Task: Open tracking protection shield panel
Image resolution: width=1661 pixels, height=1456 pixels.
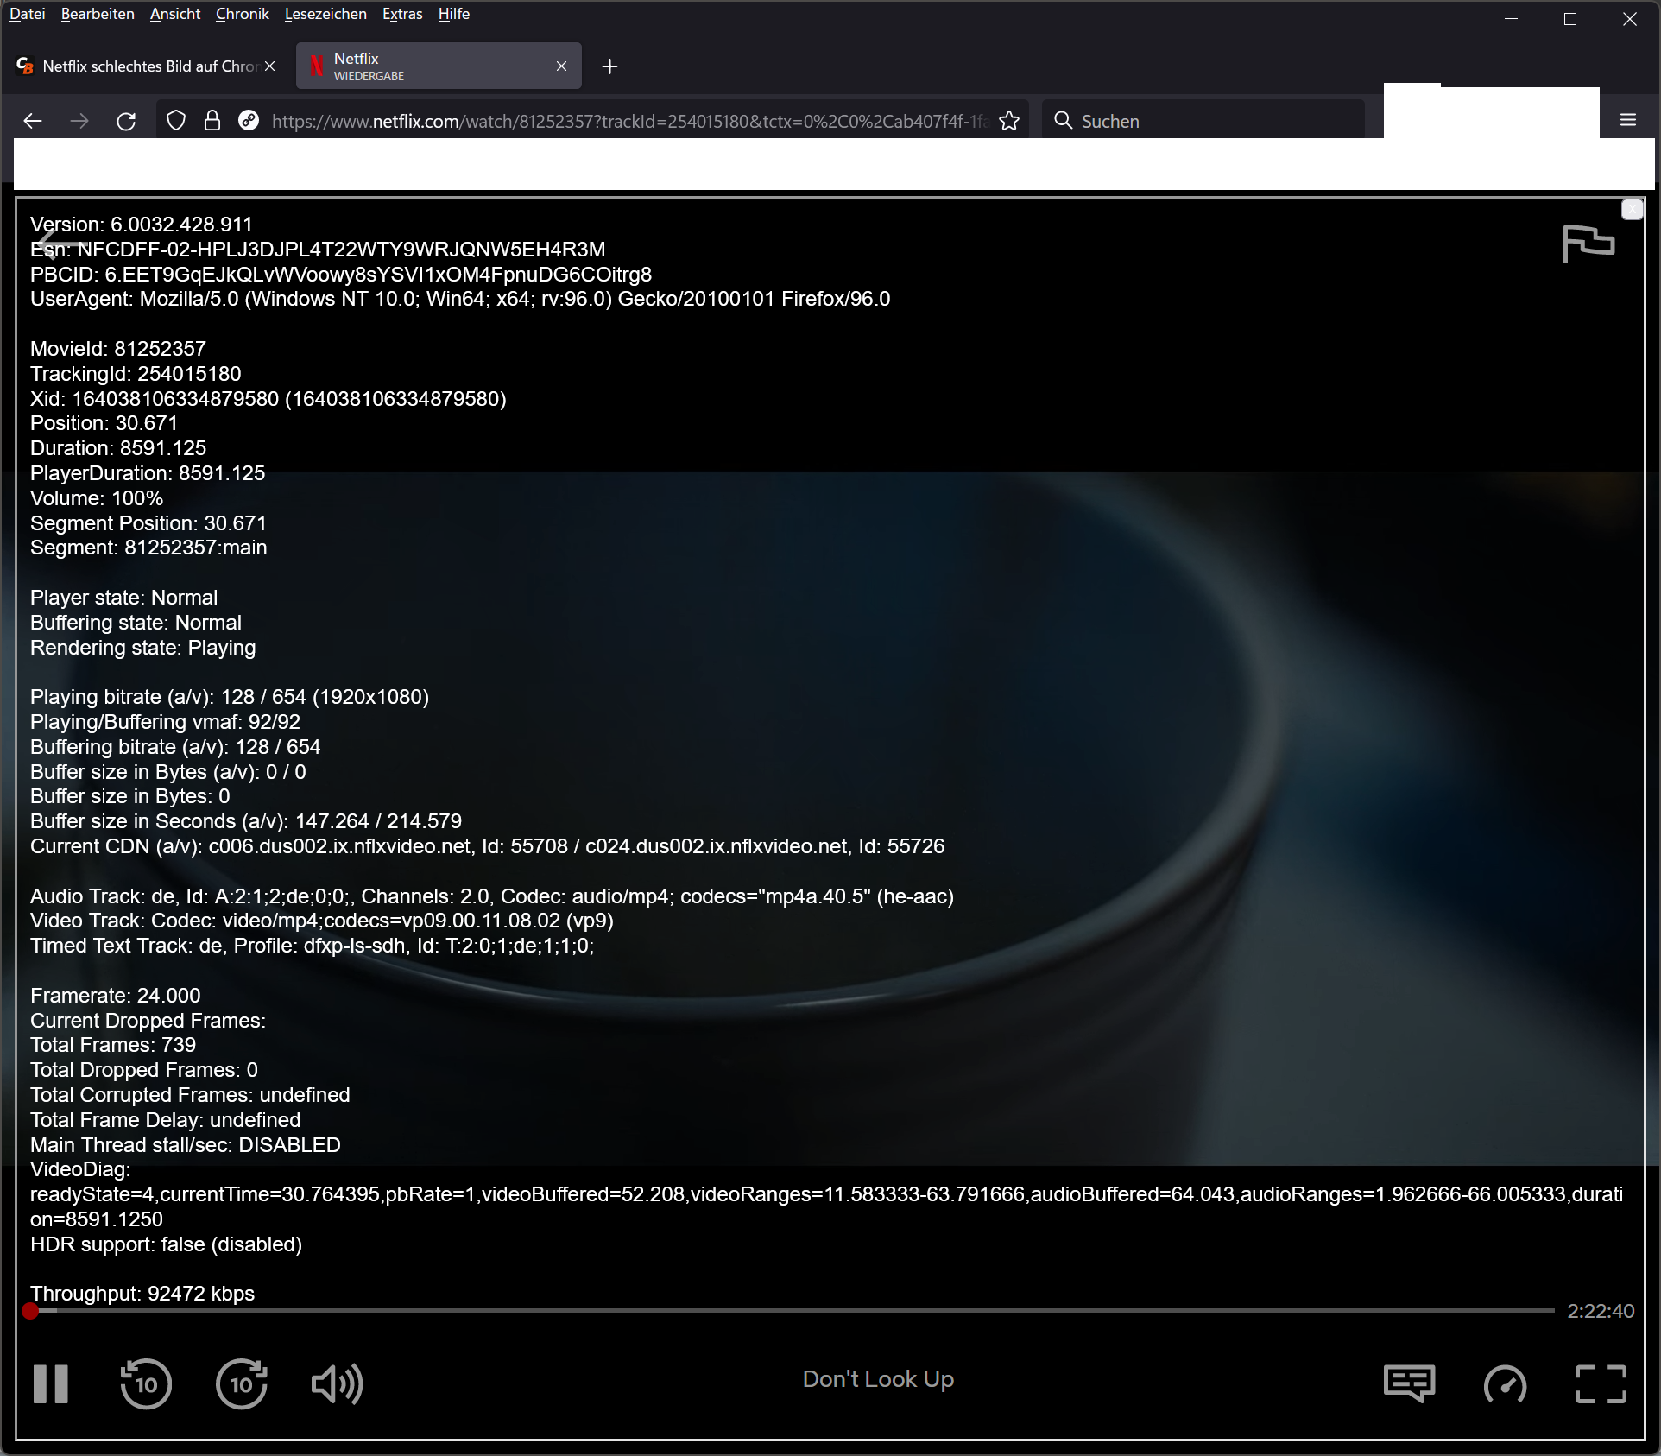Action: (x=176, y=121)
